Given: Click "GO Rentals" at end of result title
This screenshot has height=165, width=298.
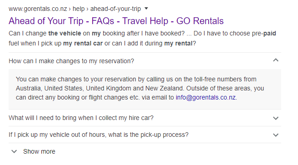Looking at the screenshot, I should (x=200, y=21).
